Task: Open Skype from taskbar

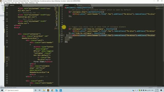Action: click(56, 90)
